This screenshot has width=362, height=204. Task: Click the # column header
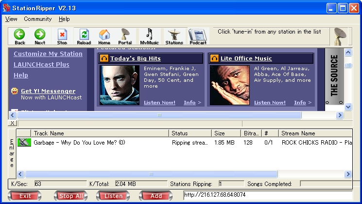pos(270,133)
